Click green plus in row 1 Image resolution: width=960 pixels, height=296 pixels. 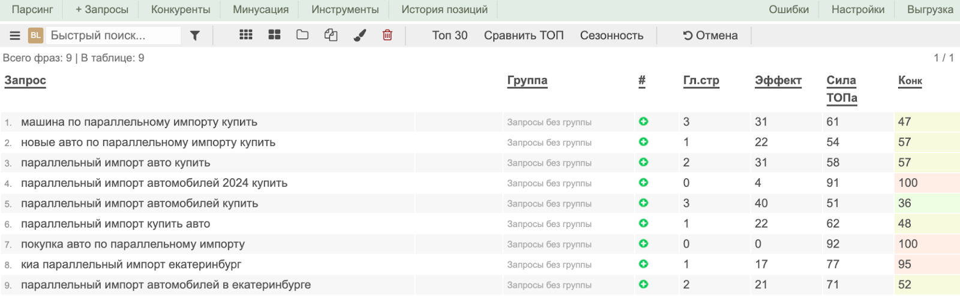point(643,122)
